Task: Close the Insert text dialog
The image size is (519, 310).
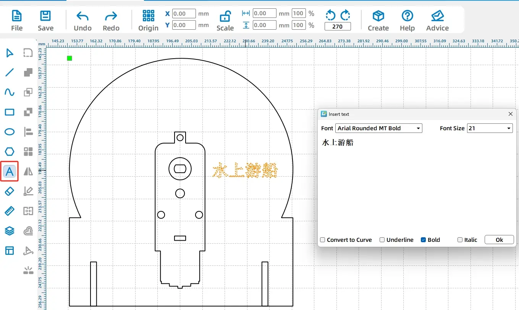Action: coord(511,114)
